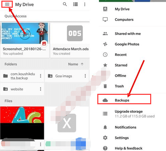Click the Help question mark icon
Image resolution: width=166 pixels, height=151 pixels.
(105, 148)
